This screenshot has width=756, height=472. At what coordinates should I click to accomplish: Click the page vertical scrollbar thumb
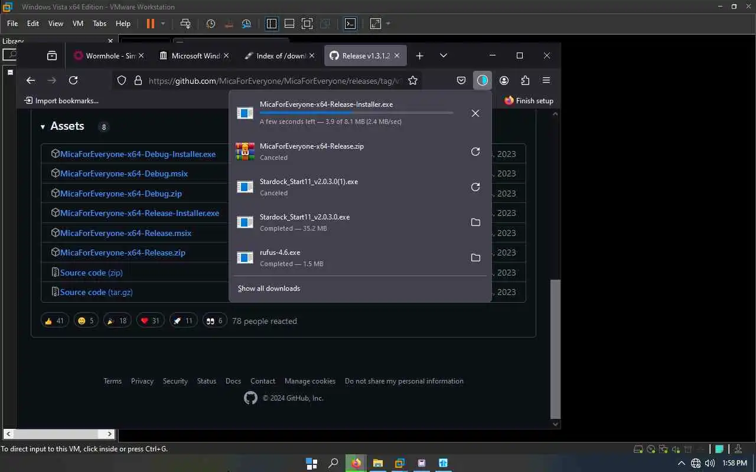(555, 348)
